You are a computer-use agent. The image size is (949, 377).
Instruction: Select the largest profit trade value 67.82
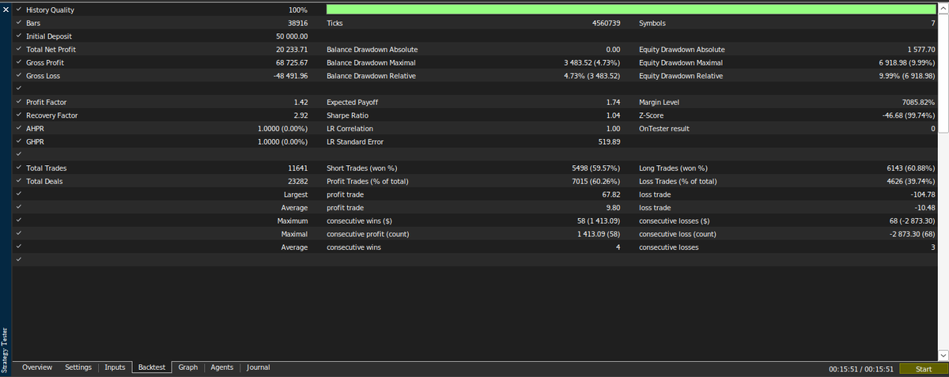pyautogui.click(x=611, y=194)
